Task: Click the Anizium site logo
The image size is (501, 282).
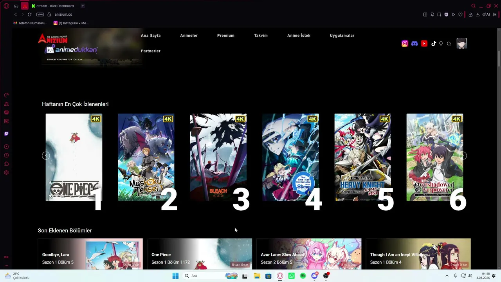Action: [x=53, y=39]
